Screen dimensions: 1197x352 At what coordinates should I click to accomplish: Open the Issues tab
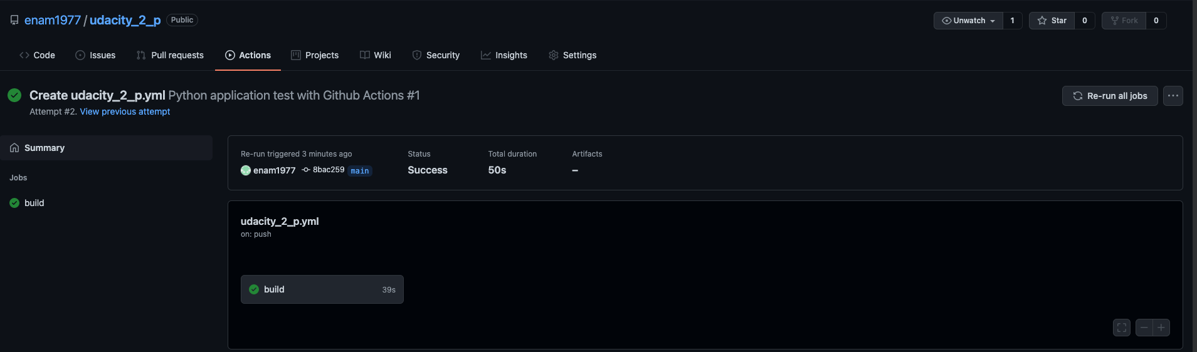click(95, 55)
